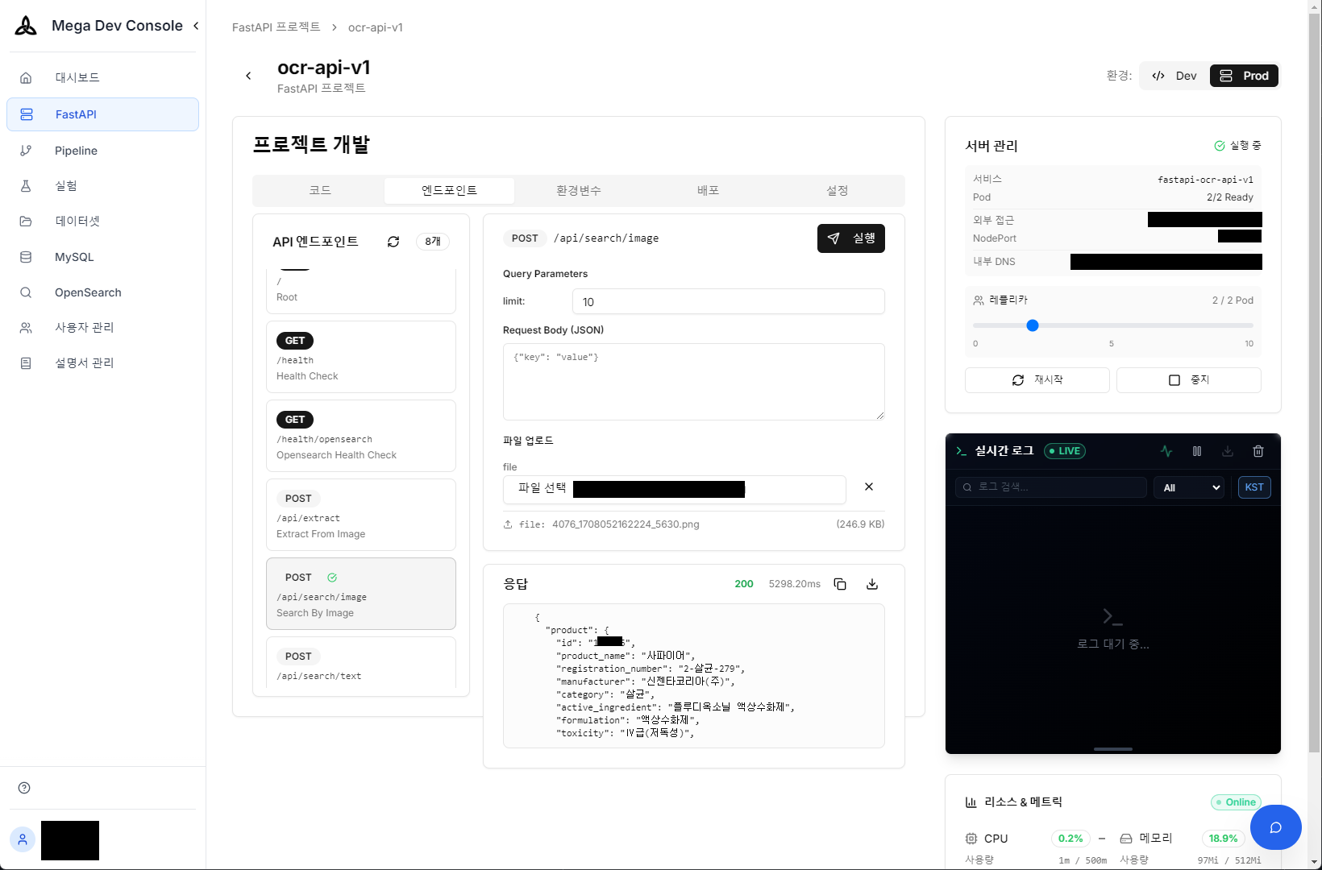The width and height of the screenshot is (1322, 870).
Task: Adjust the replica count slider
Action: [1033, 325]
